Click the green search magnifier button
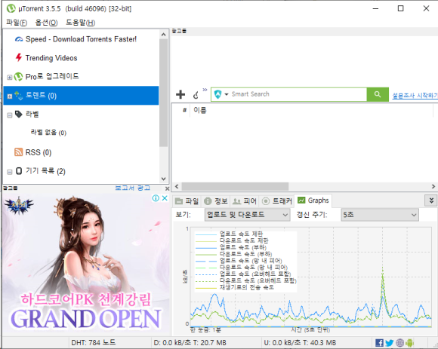The image size is (438, 349). pyautogui.click(x=378, y=94)
